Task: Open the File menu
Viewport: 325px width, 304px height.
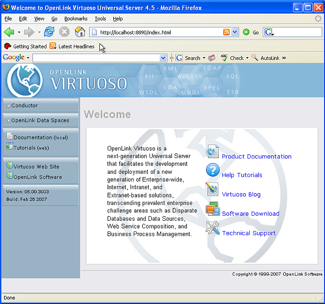Action: coord(8,19)
